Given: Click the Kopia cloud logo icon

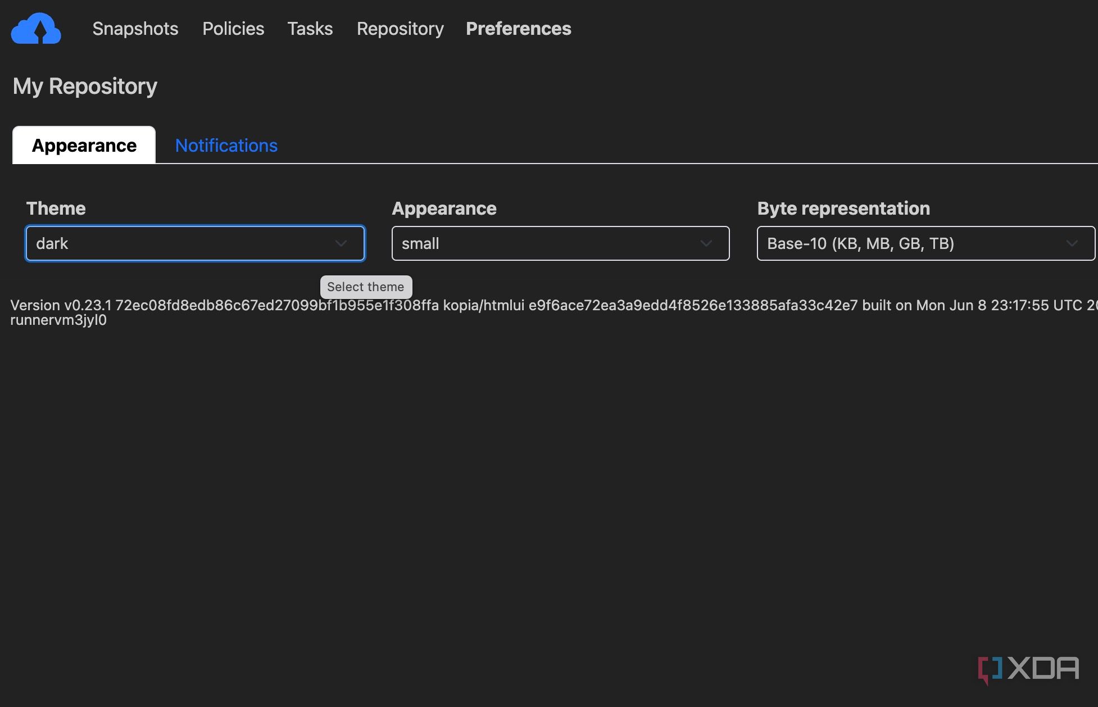Looking at the screenshot, I should click(36, 28).
